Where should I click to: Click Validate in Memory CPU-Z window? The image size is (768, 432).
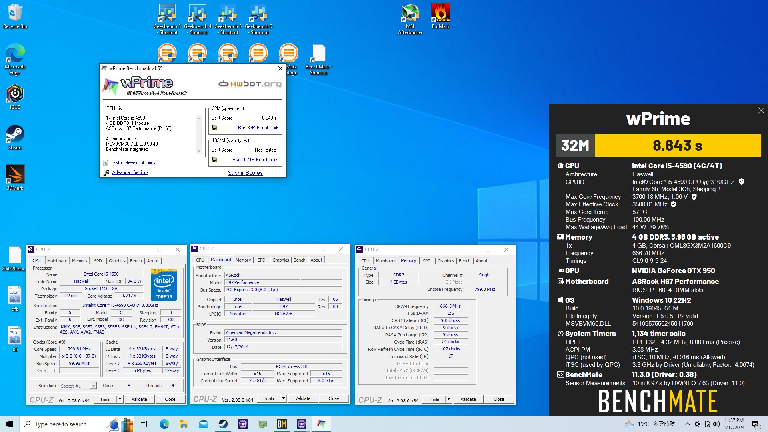(468, 399)
